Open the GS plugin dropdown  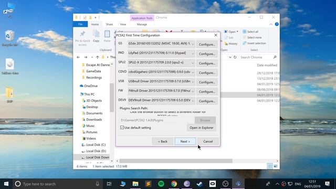click(161, 44)
